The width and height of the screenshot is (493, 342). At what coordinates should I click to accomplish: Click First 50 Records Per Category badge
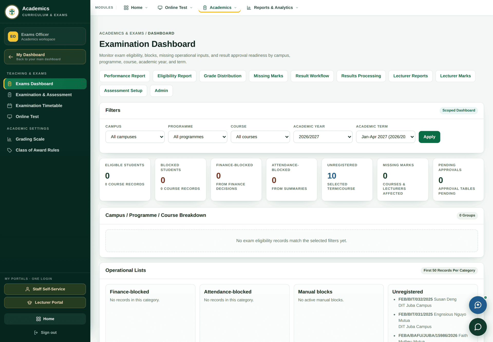449,270
